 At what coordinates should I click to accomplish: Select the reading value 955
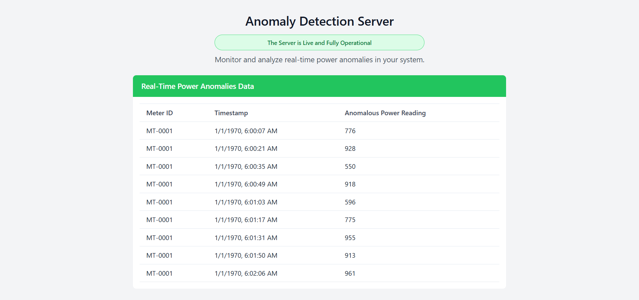[x=350, y=238]
